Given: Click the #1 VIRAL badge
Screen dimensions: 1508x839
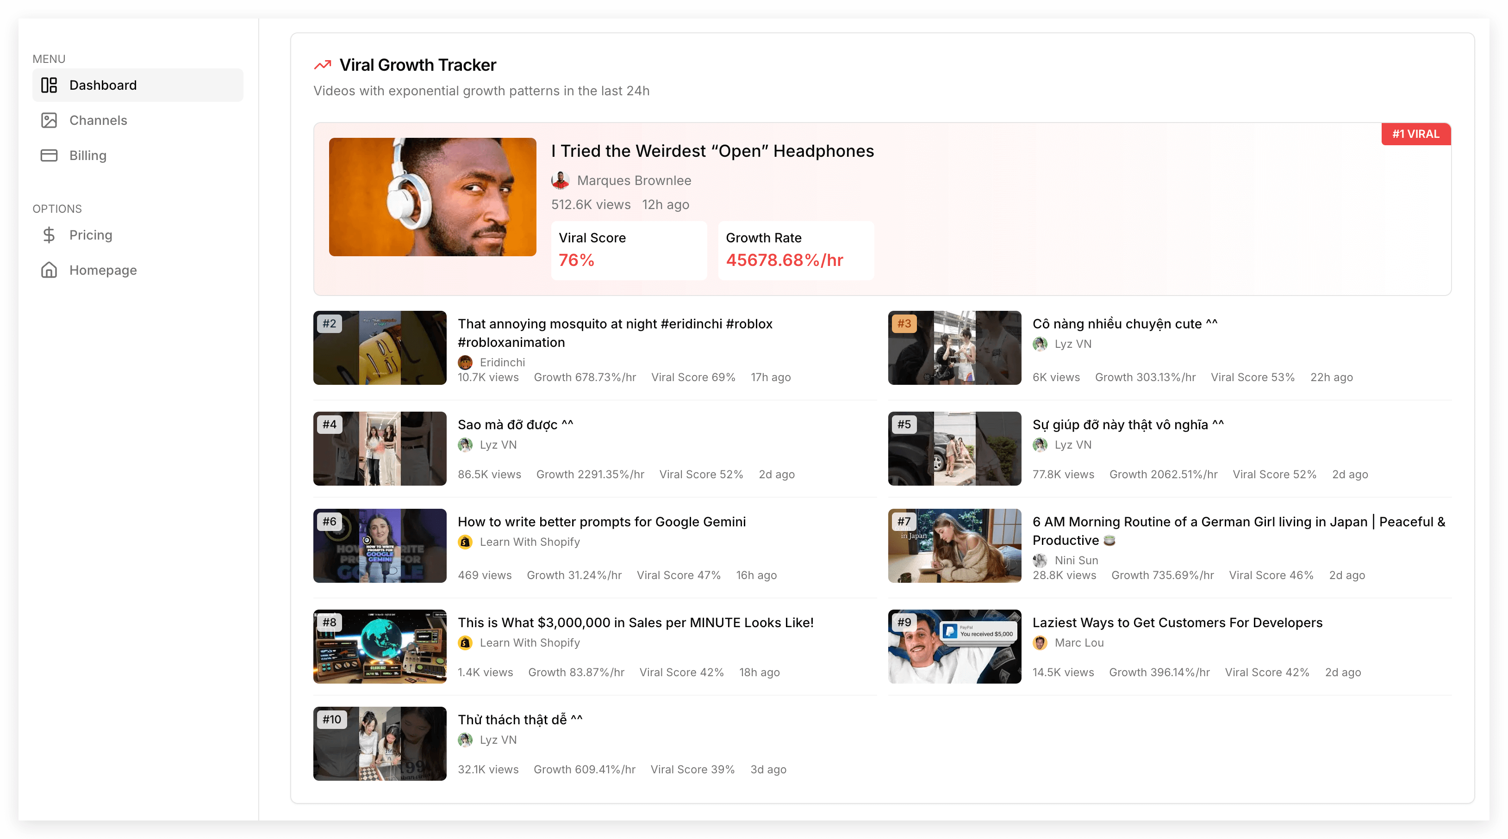Looking at the screenshot, I should (1415, 134).
